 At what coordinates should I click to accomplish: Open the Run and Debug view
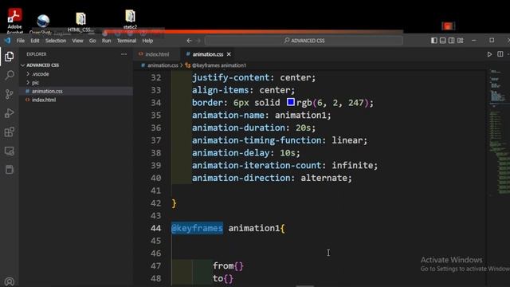9,113
